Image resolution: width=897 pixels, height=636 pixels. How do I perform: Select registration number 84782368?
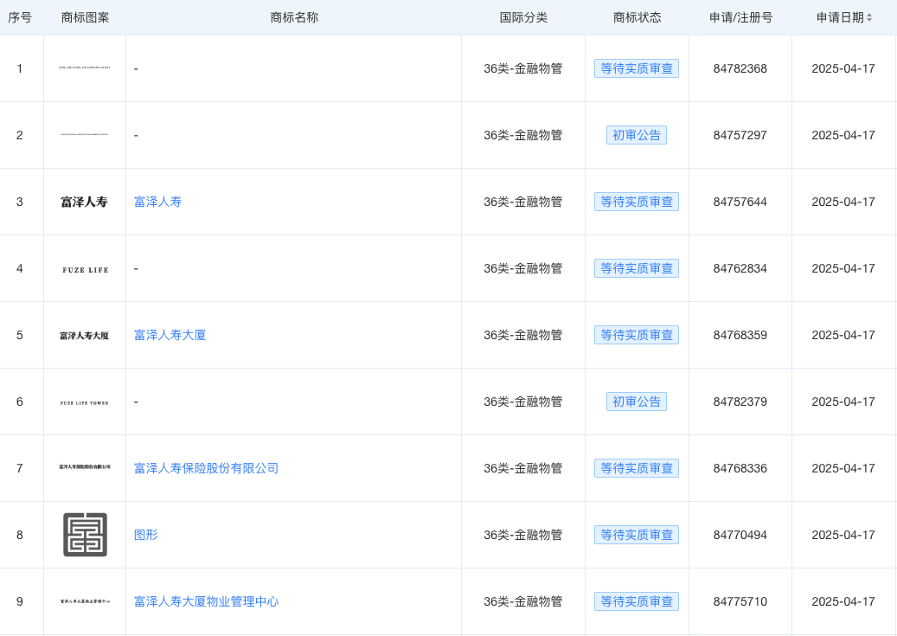[740, 68]
